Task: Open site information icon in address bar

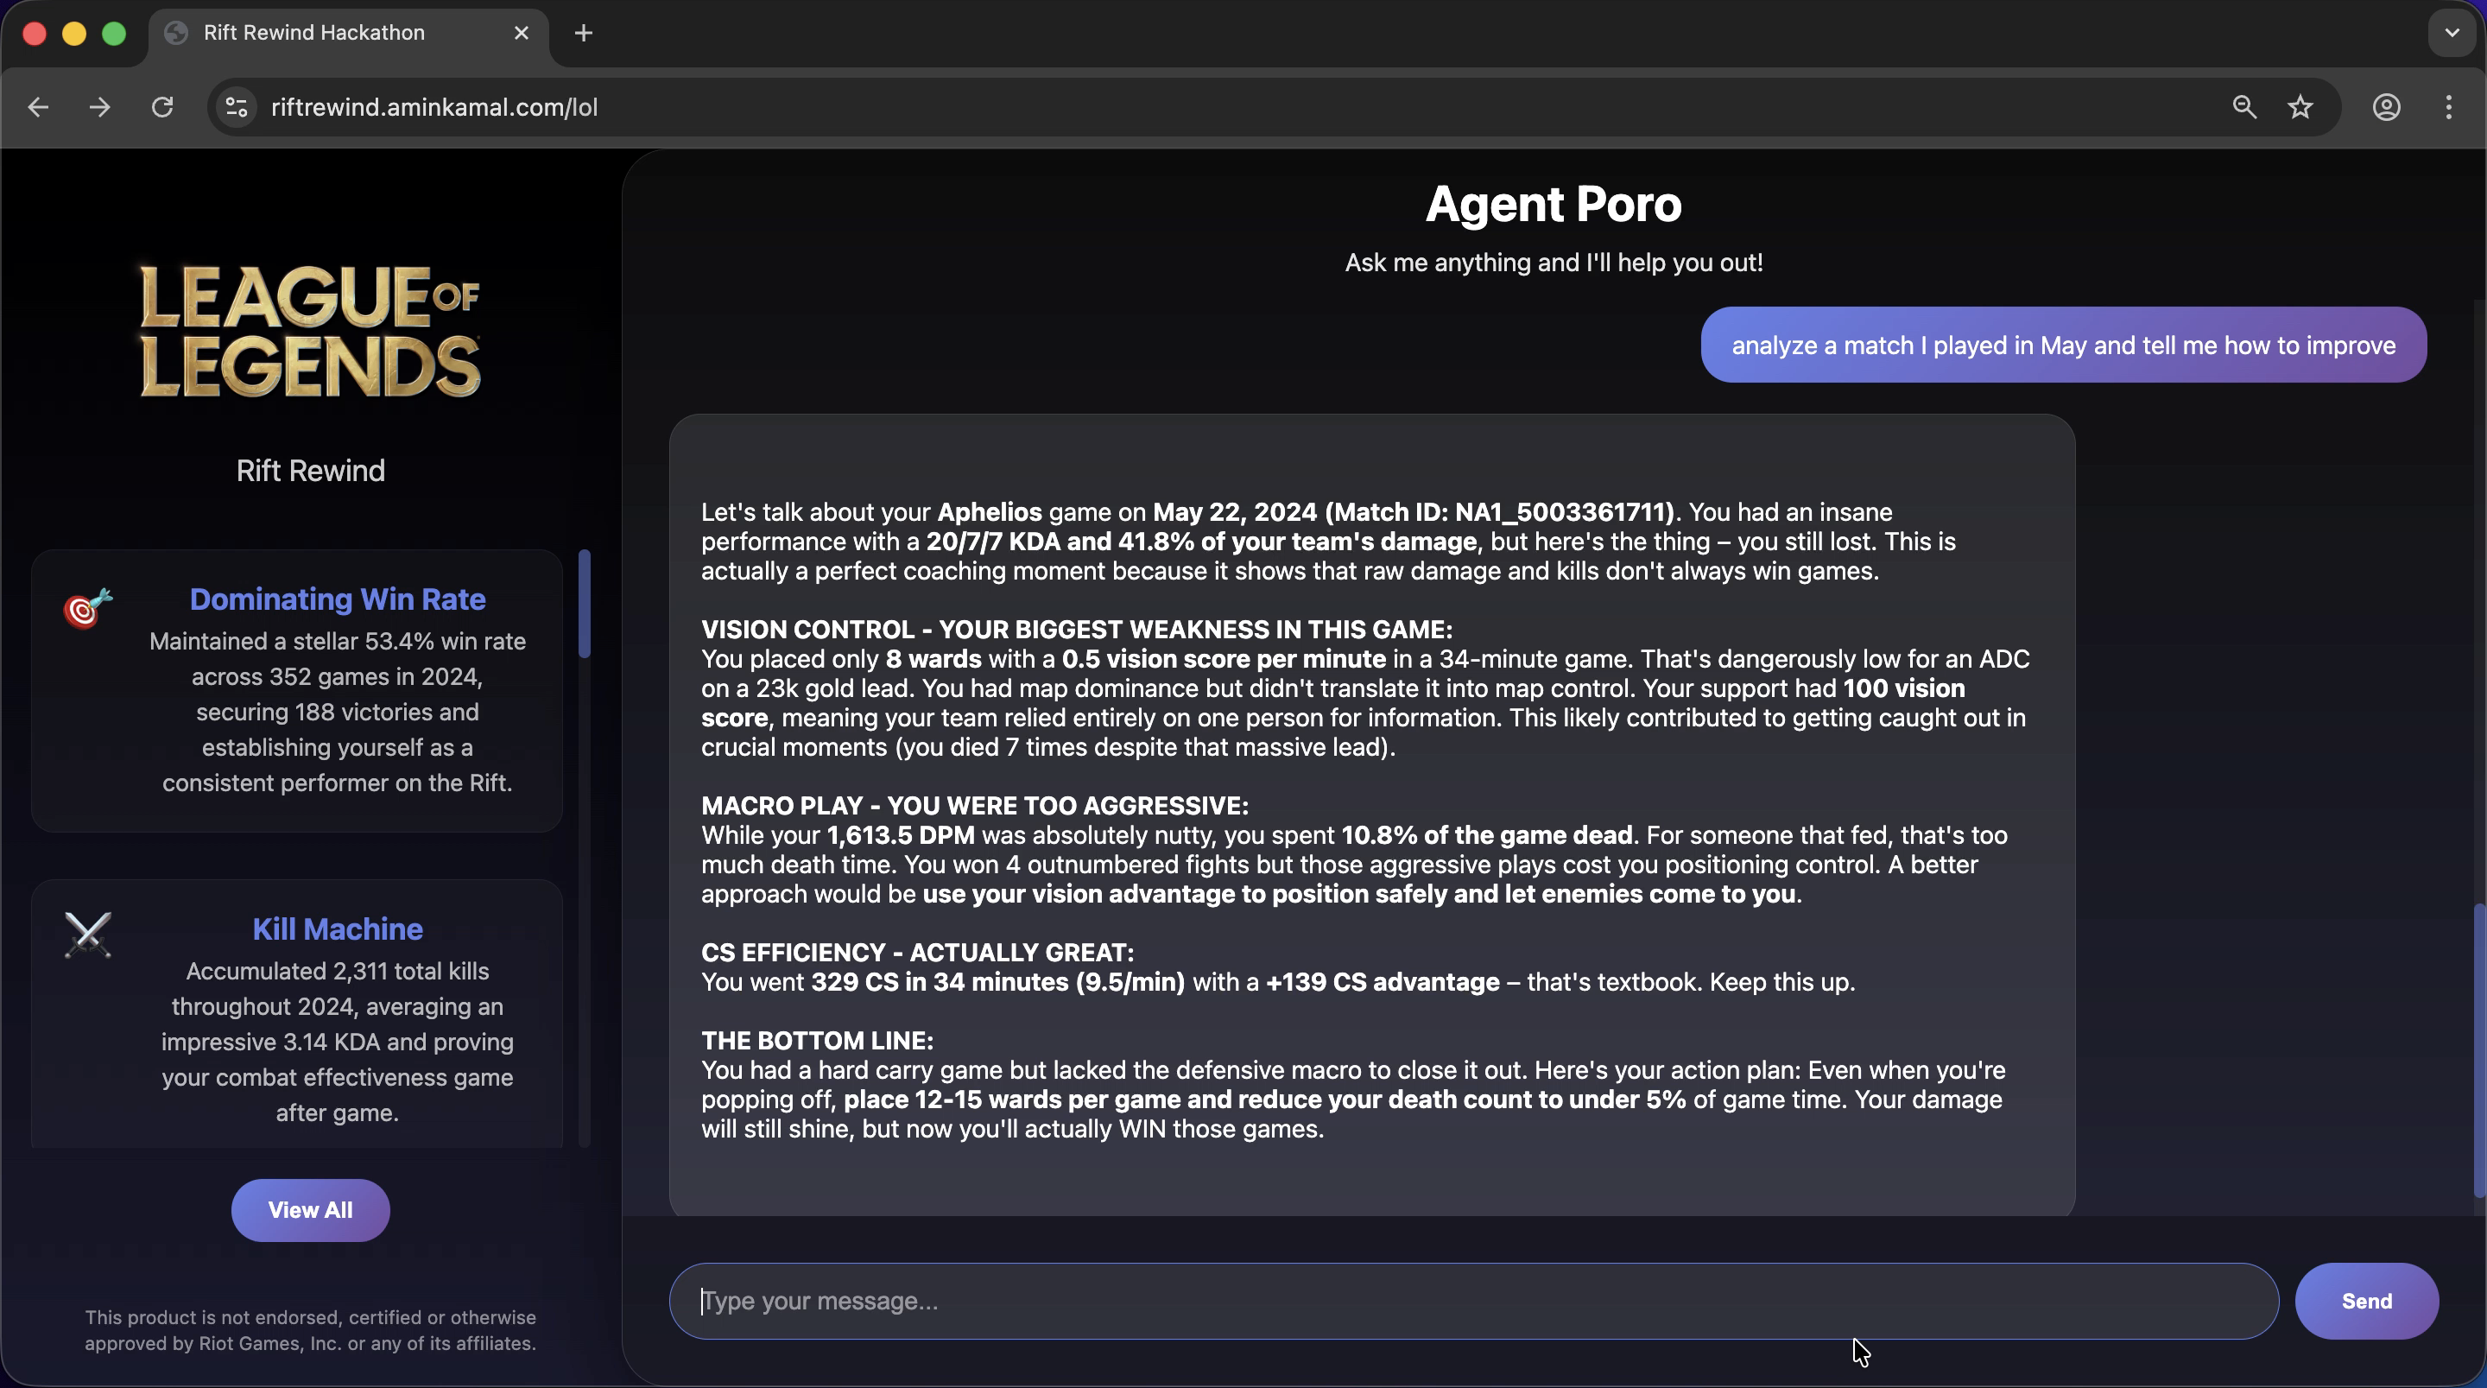Action: [x=237, y=107]
